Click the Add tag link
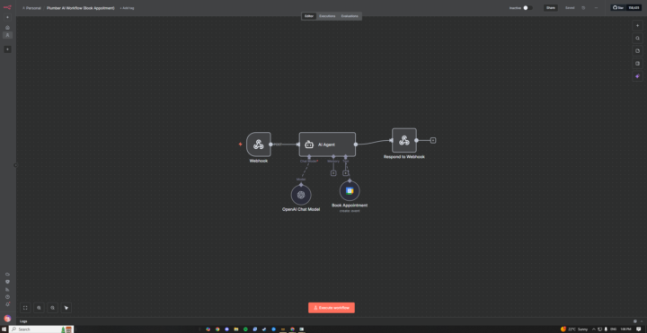Viewport: 647px width, 333px height. click(127, 8)
